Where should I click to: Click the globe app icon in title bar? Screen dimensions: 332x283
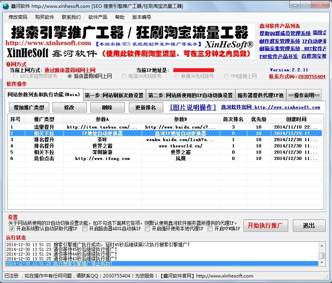6,6
